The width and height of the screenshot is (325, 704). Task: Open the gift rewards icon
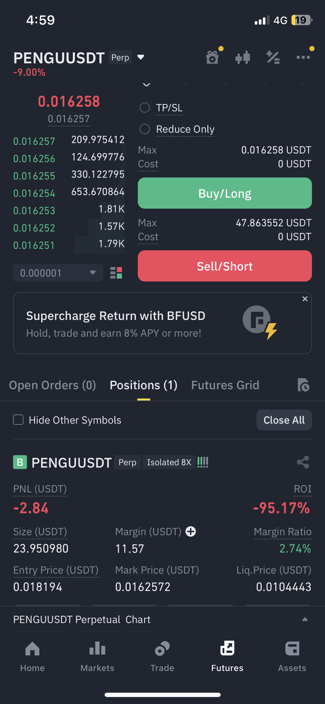212,57
